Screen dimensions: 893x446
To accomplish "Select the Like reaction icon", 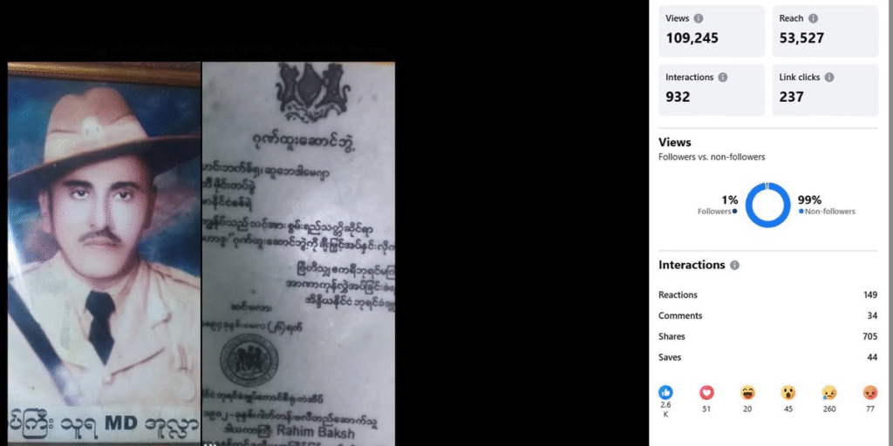I will 665,393.
